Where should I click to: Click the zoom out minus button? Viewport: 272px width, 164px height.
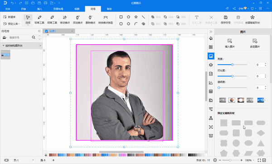(x=220, y=160)
